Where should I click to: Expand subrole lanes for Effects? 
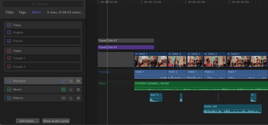click(71, 98)
